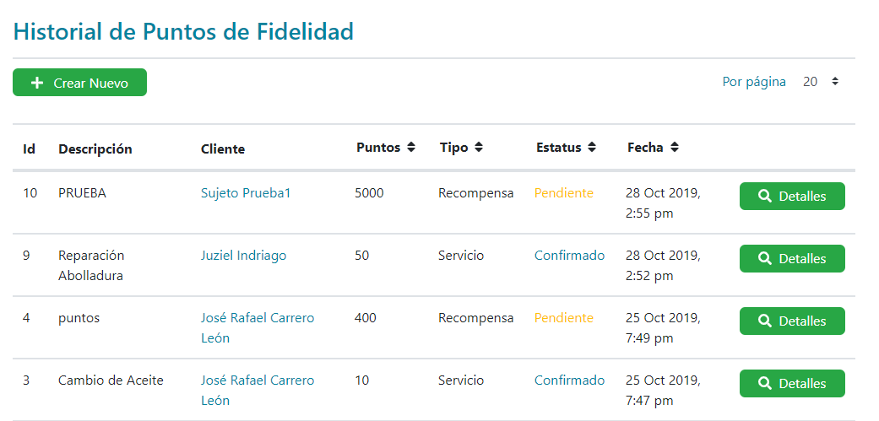Open the Juziel Indriago client link
Image resolution: width=879 pixels, height=421 pixels.
243,256
